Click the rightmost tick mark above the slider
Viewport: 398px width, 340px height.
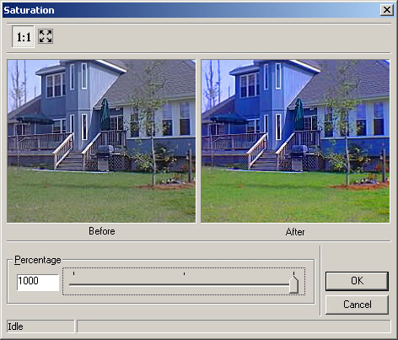point(293,273)
